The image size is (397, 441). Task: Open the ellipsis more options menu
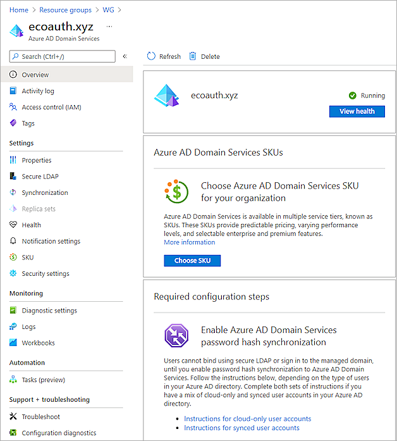coord(109,27)
